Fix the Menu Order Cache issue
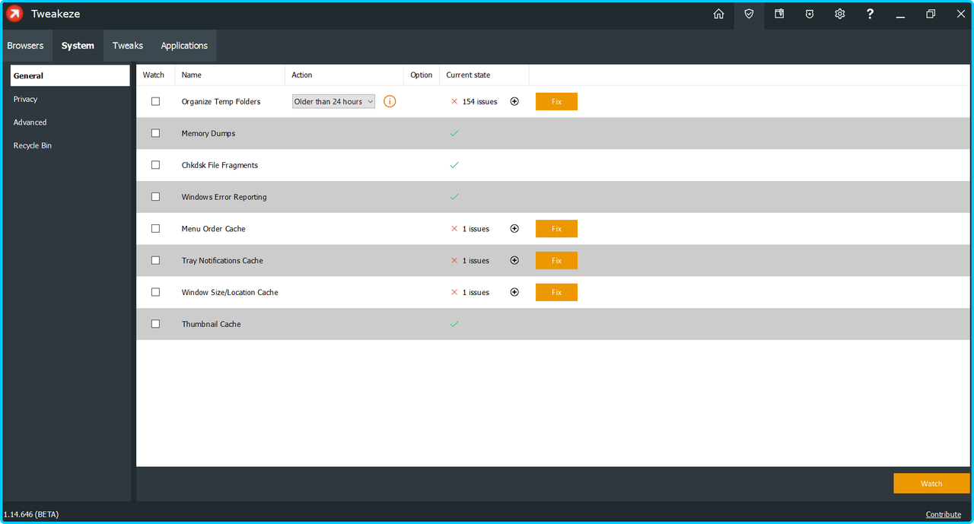Image resolution: width=974 pixels, height=524 pixels. pos(556,228)
